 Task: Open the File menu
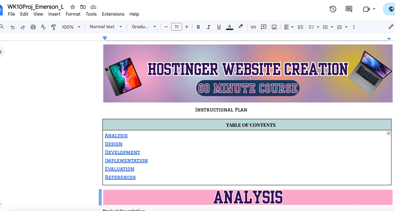click(x=11, y=14)
